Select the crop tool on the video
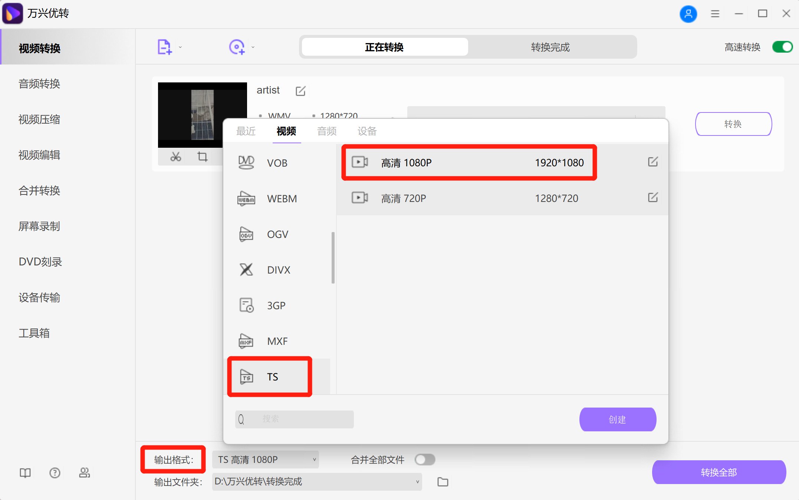 pyautogui.click(x=202, y=156)
